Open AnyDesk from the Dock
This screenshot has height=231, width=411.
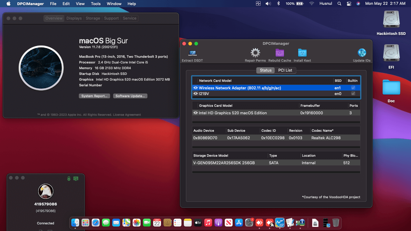[x=259, y=223]
